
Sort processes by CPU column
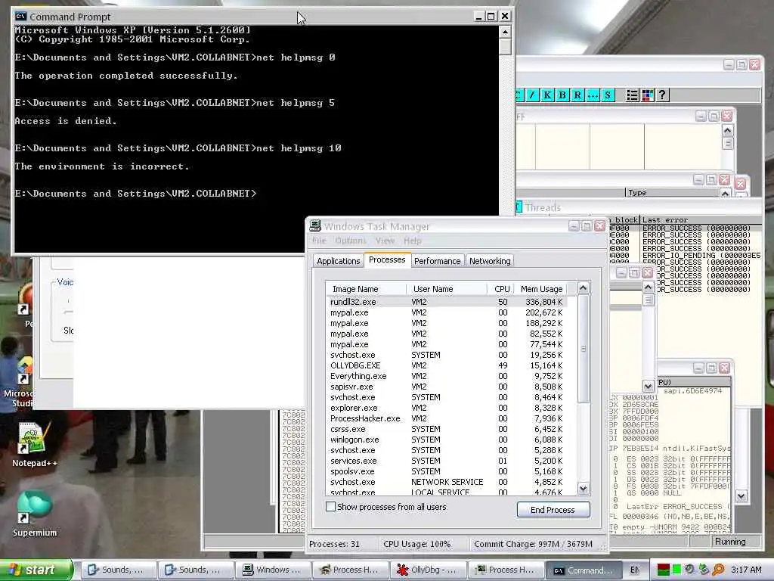click(501, 288)
